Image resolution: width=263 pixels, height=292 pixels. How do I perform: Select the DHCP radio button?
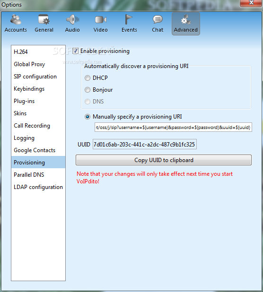(x=88, y=78)
